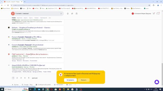
Task: Open File Explorer icon on the taskbar
Action: pyautogui.click(x=68, y=89)
